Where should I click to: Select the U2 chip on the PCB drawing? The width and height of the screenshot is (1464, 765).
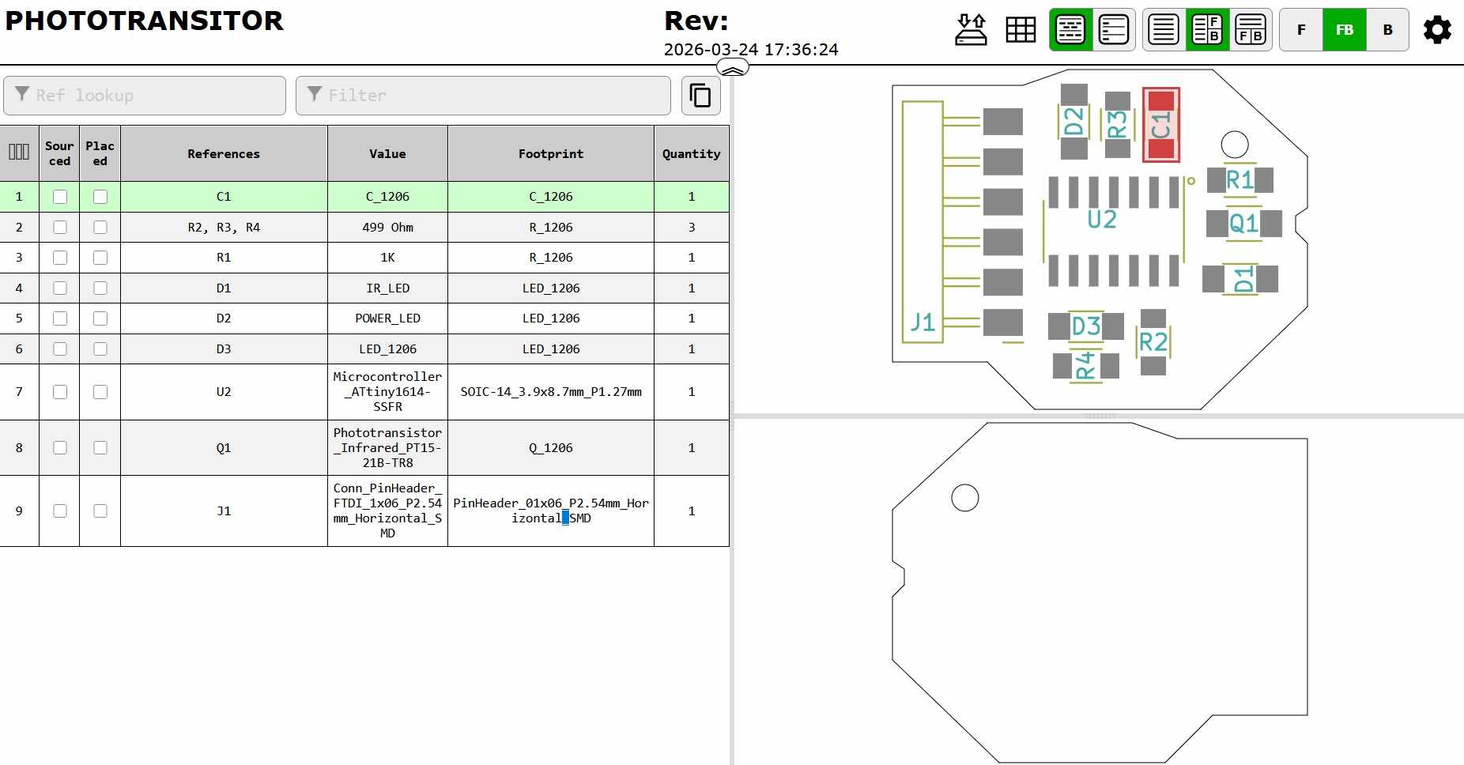(1114, 231)
